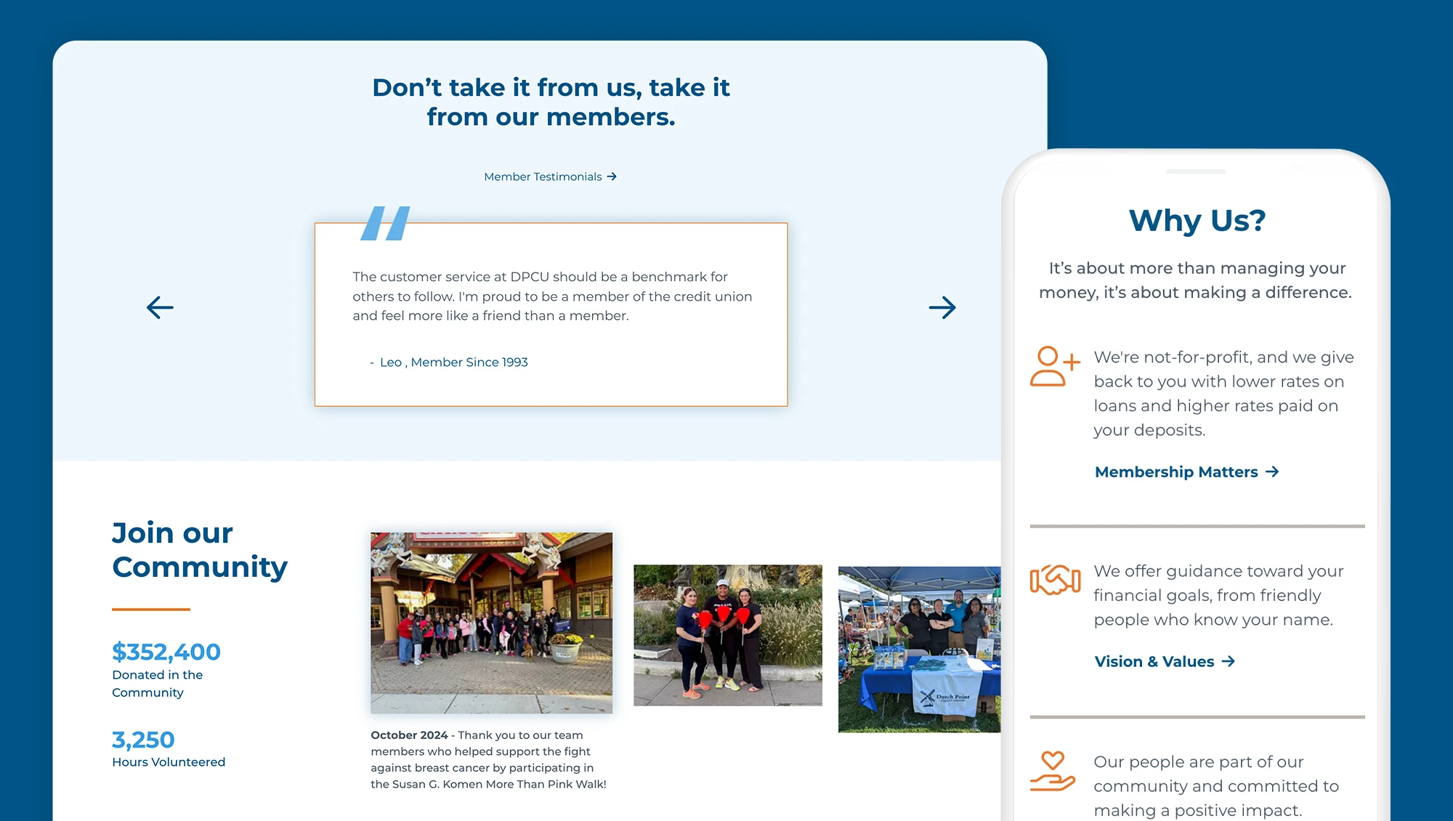This screenshot has height=821, width=1453.
Task: Open the Membership Matters link
Action: (1186, 472)
